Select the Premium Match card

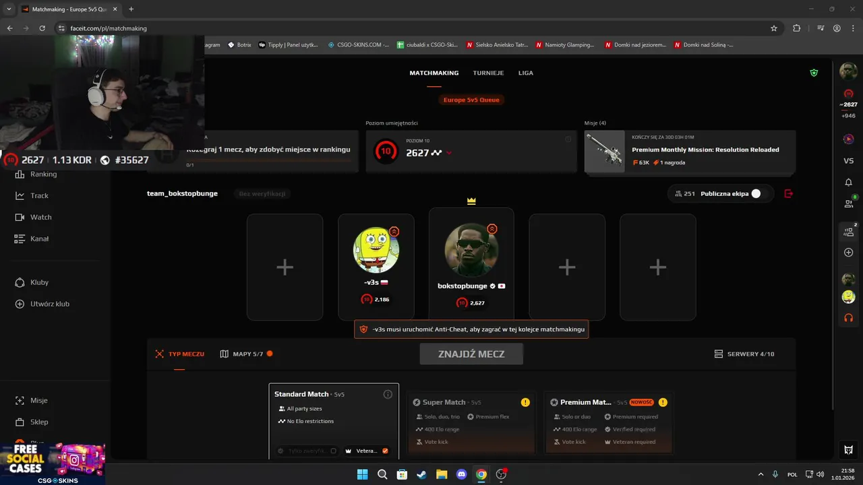(x=609, y=423)
